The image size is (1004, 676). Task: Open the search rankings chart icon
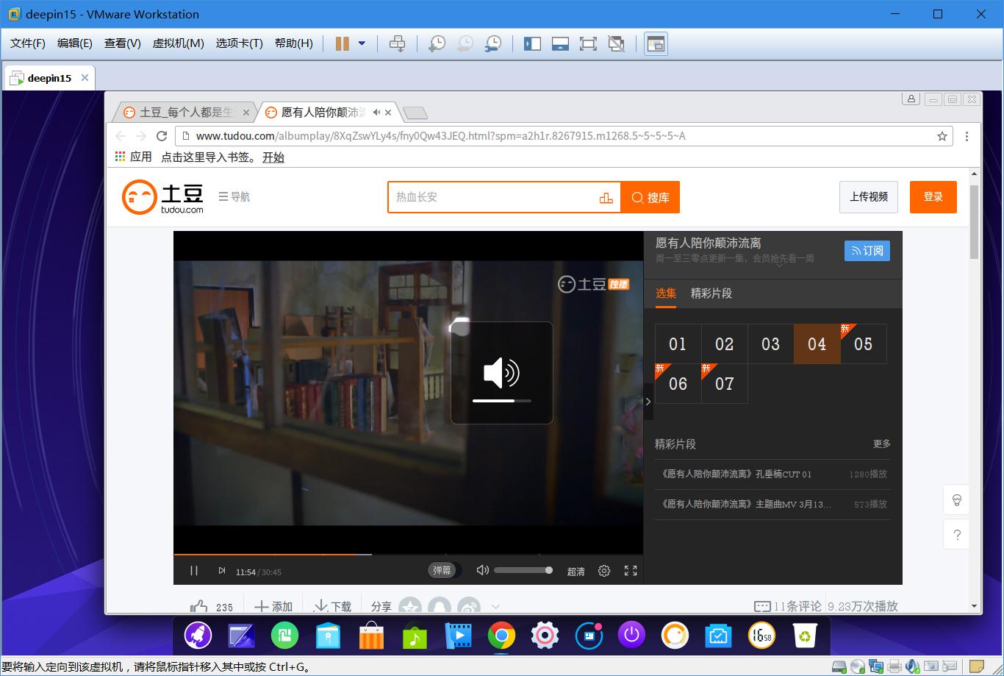606,197
